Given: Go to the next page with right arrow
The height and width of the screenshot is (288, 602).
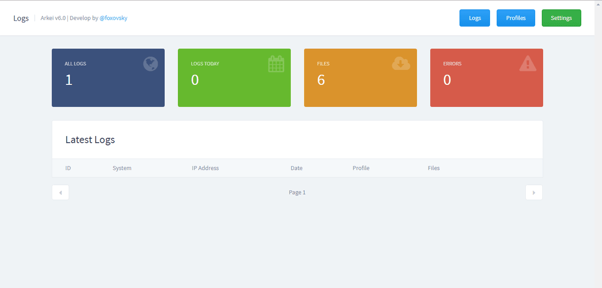Looking at the screenshot, I should 534,192.
